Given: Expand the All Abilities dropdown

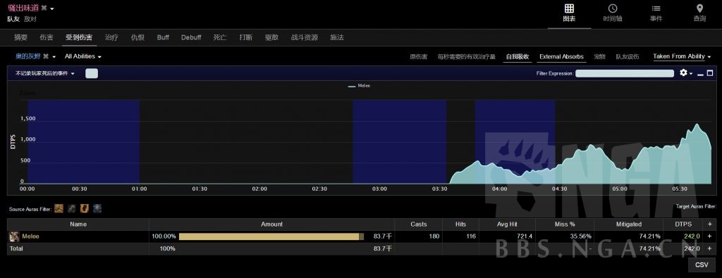Looking at the screenshot, I should tap(83, 56).
